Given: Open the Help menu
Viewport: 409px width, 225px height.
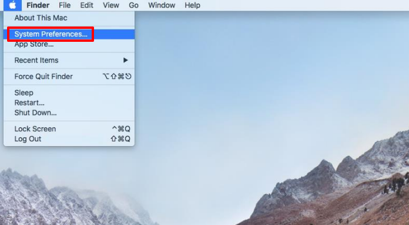Looking at the screenshot, I should pyautogui.click(x=193, y=5).
